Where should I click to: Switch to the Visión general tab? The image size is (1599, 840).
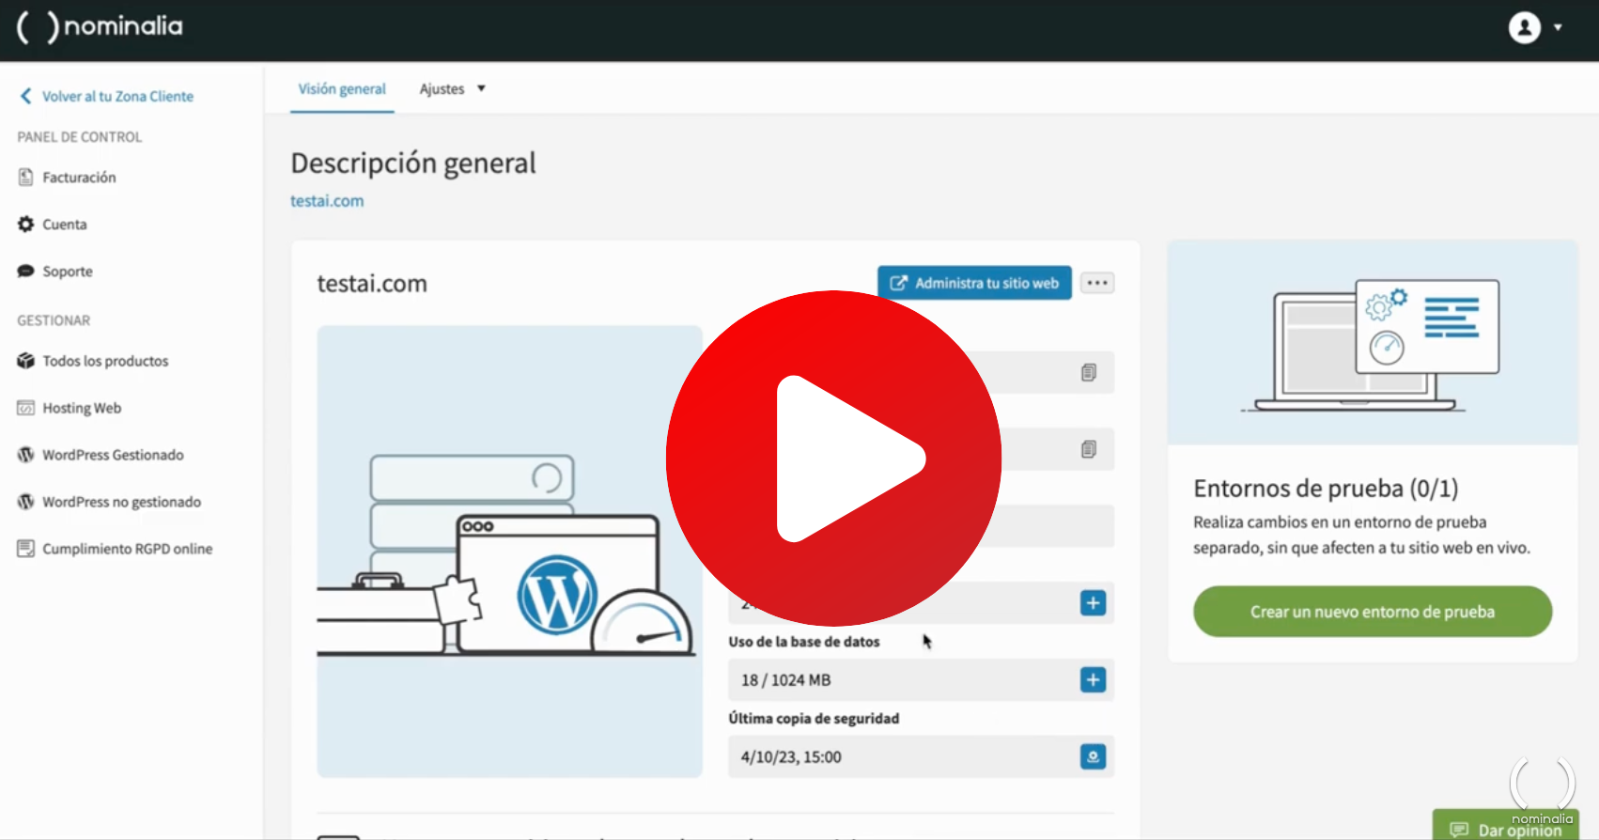[342, 89]
